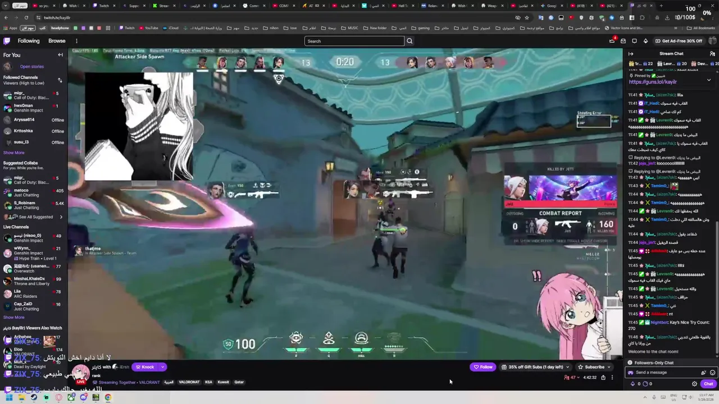
Task: Click the share stream icon
Action: pyautogui.click(x=603, y=378)
